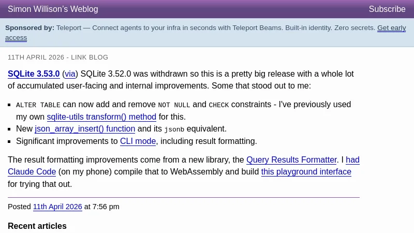414x233 pixels.
Task: Click the ALTER TABLE code text
Action: click(38, 105)
